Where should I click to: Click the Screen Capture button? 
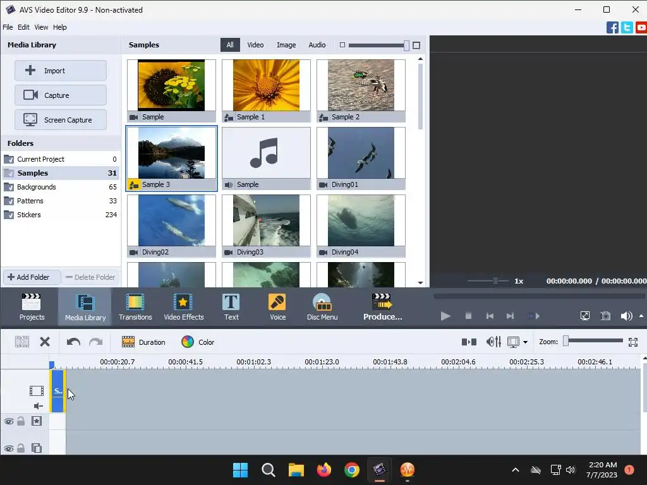(x=61, y=120)
